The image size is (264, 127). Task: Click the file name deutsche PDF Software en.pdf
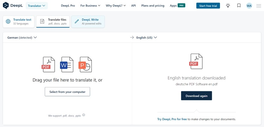[x=196, y=84]
